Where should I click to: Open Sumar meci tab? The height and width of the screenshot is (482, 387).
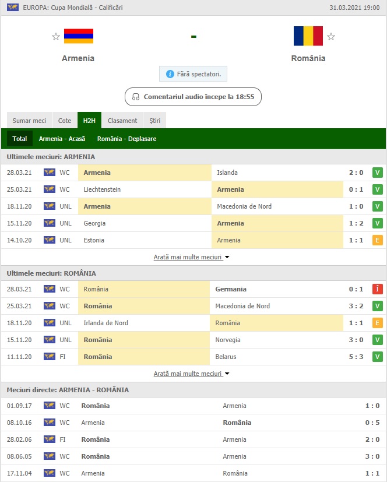[29, 121]
